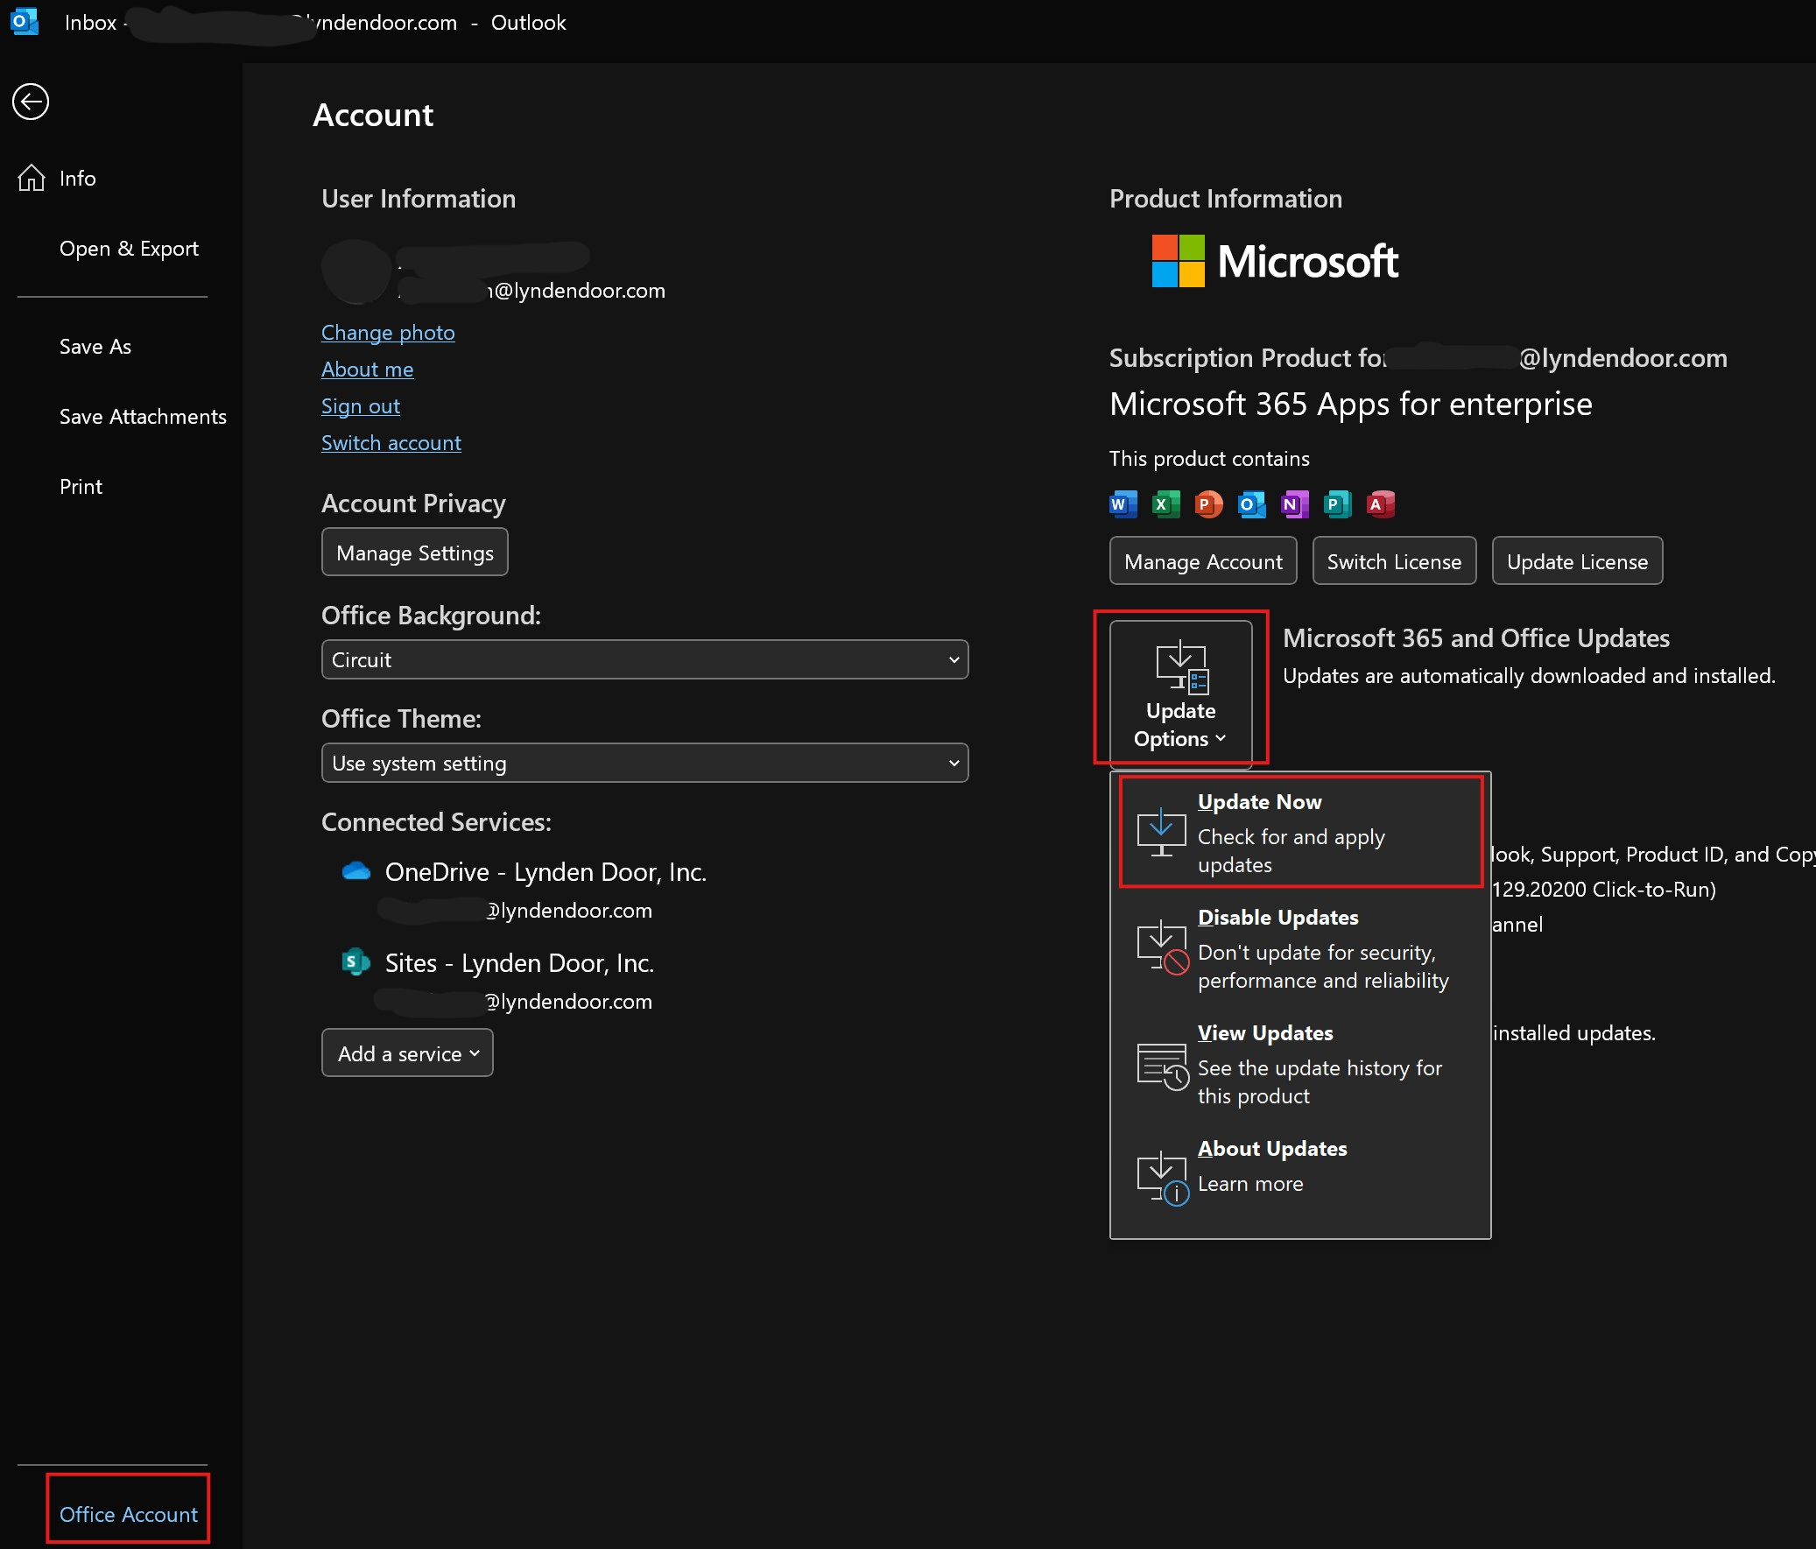Viewport: 1816px width, 1549px height.
Task: Click the Manage Account button
Action: [1202, 561]
